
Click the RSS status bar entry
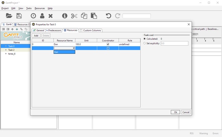click(191, 133)
